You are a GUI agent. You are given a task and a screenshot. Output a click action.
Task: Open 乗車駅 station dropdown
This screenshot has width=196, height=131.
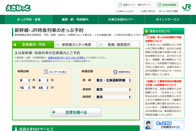point(113,90)
